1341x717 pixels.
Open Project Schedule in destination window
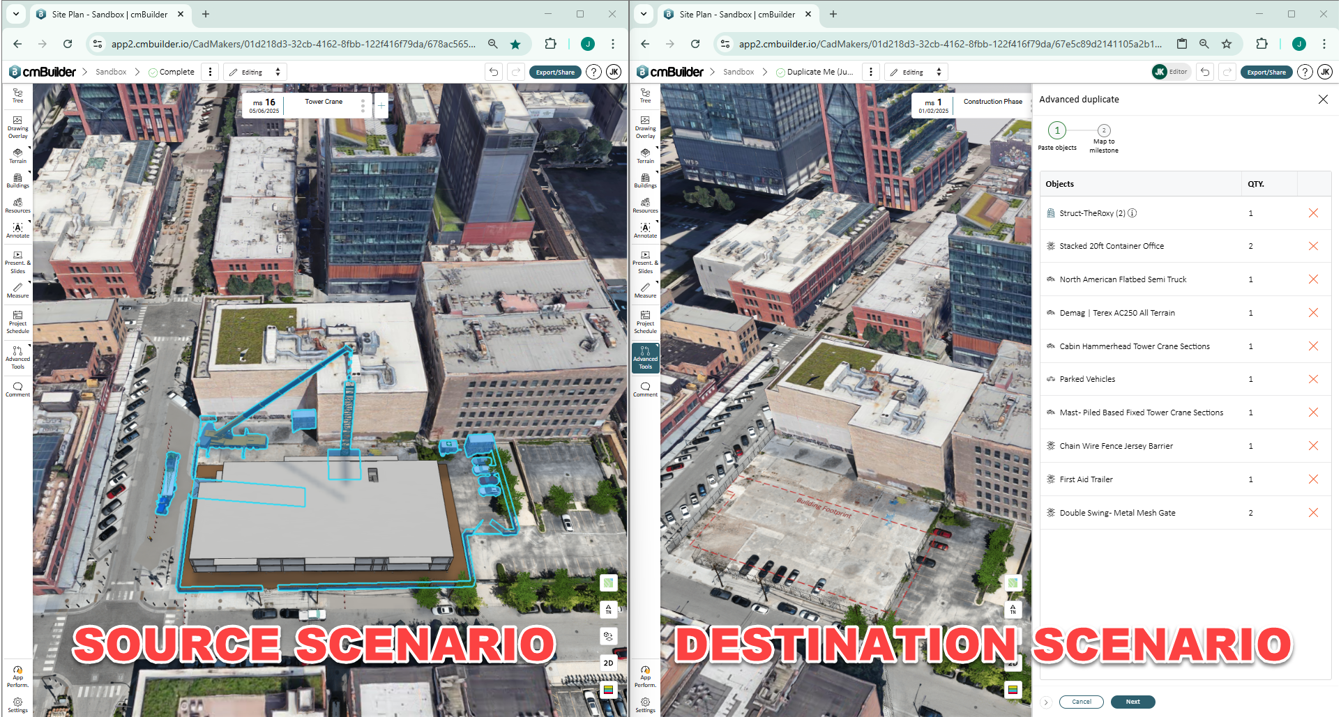tap(645, 322)
